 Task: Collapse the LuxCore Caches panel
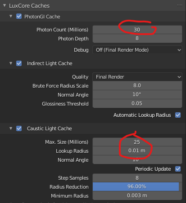[5, 5]
